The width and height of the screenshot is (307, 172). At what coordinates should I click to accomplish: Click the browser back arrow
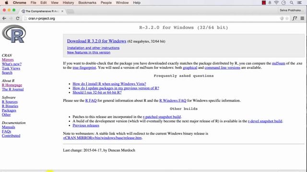4,18
